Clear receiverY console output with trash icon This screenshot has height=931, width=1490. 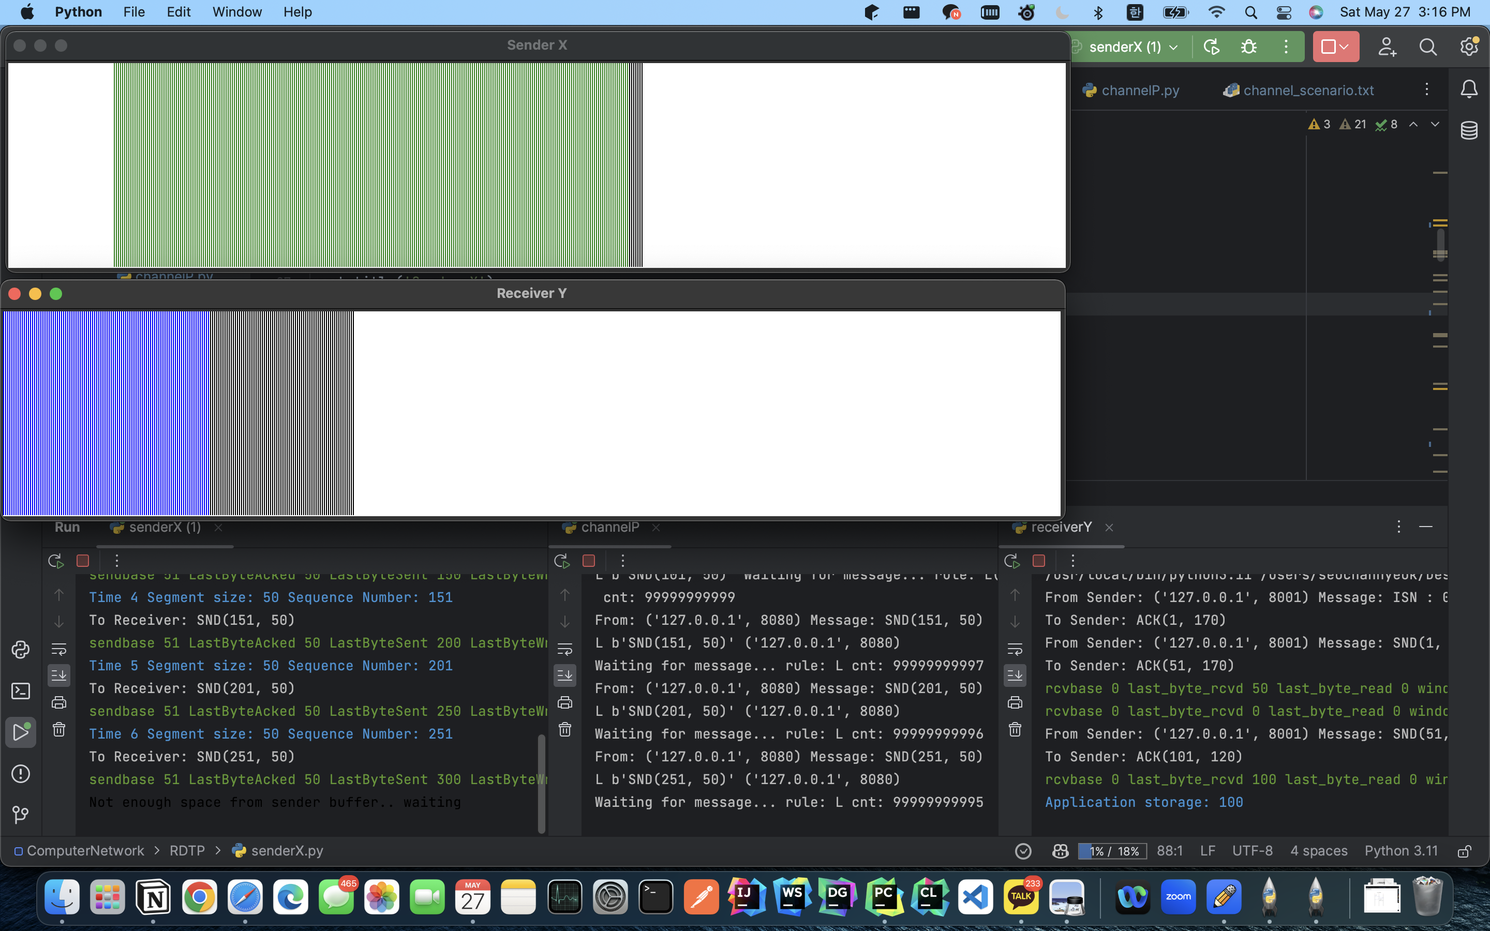[1015, 730]
